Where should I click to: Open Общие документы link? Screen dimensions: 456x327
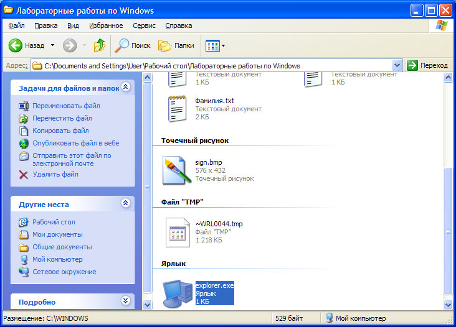pyautogui.click(x=62, y=247)
